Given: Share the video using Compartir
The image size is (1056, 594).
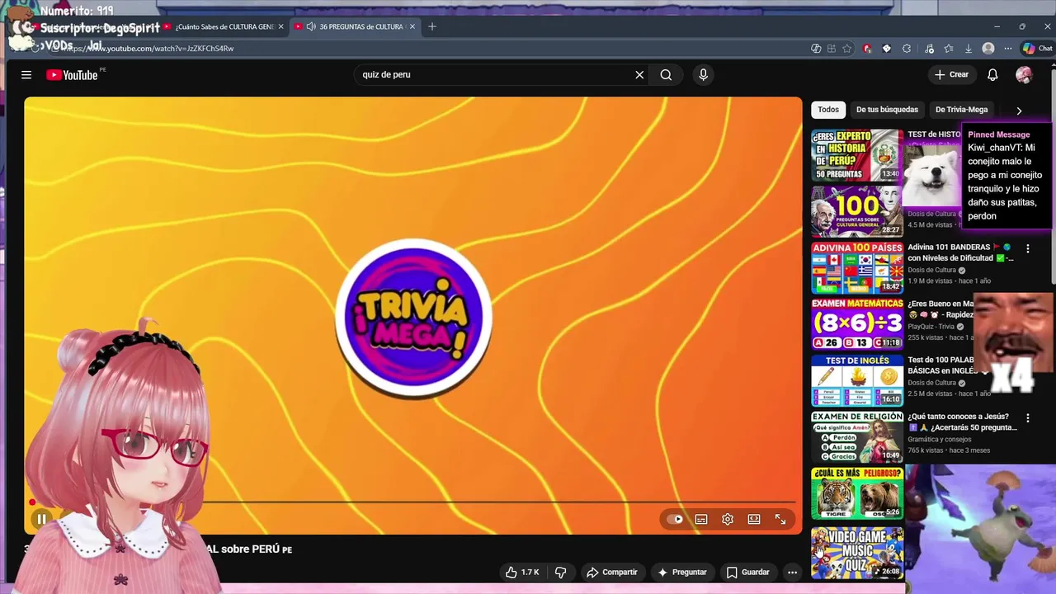Looking at the screenshot, I should point(611,572).
